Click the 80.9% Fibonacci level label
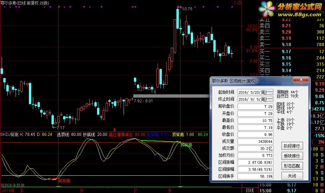The width and height of the screenshot is (325, 193). tap(252, 30)
